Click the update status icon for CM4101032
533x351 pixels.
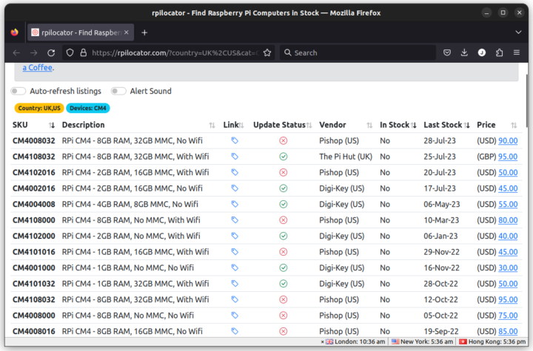[x=283, y=284]
